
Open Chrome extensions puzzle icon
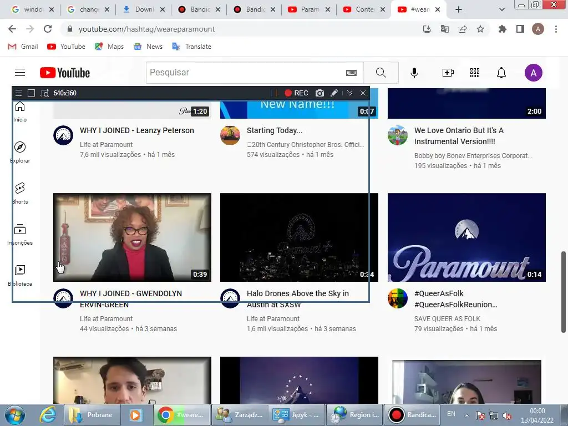coord(502,29)
